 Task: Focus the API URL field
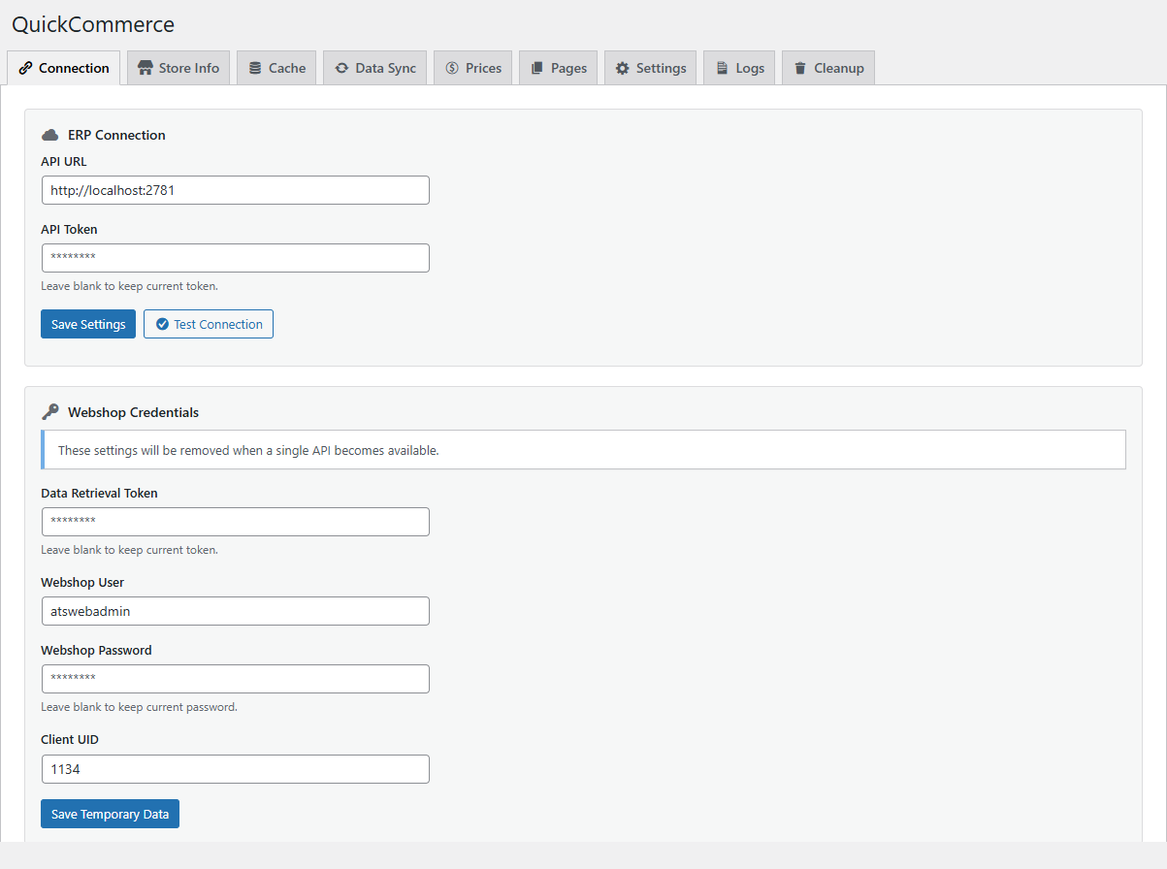point(236,190)
